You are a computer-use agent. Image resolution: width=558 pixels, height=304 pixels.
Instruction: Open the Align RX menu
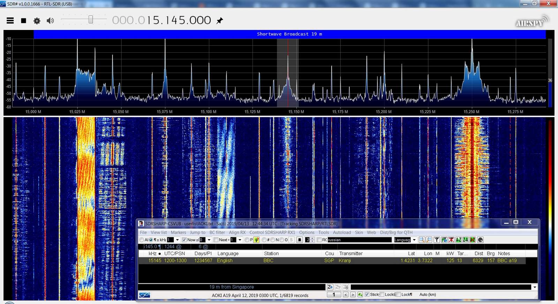237,232
